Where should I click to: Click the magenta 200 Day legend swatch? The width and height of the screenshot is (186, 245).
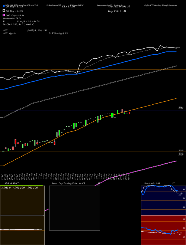pos(4,15)
